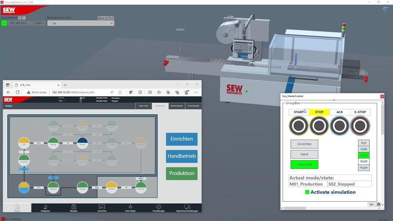393x221 pixels.
Task: Open the Rezepte icon in bottom bar
Action: click(73, 207)
